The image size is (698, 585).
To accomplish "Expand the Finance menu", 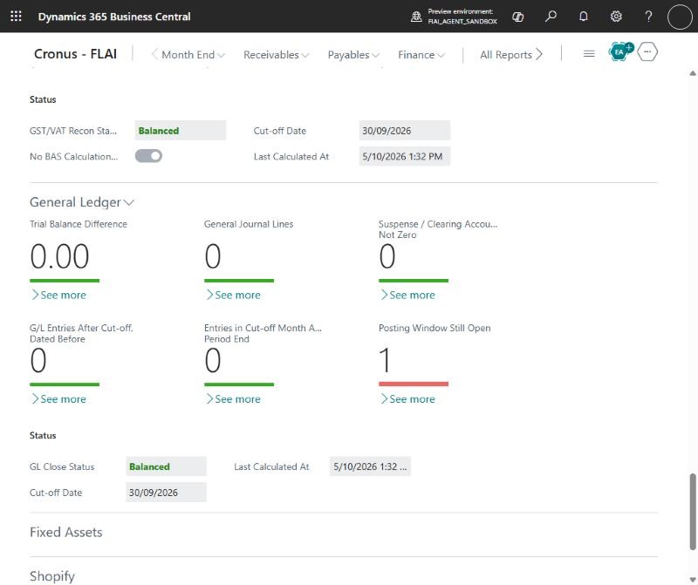I will 421,55.
